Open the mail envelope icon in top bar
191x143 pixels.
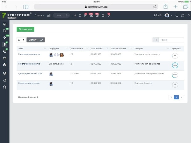(91, 15)
